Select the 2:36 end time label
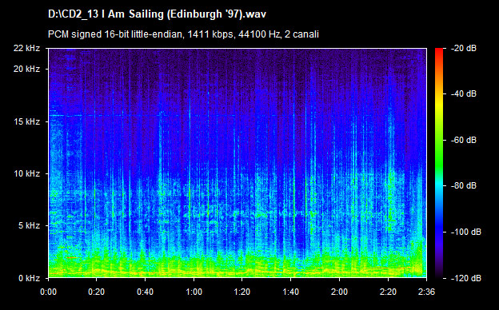The height and width of the screenshot is (310, 499). [x=426, y=292]
